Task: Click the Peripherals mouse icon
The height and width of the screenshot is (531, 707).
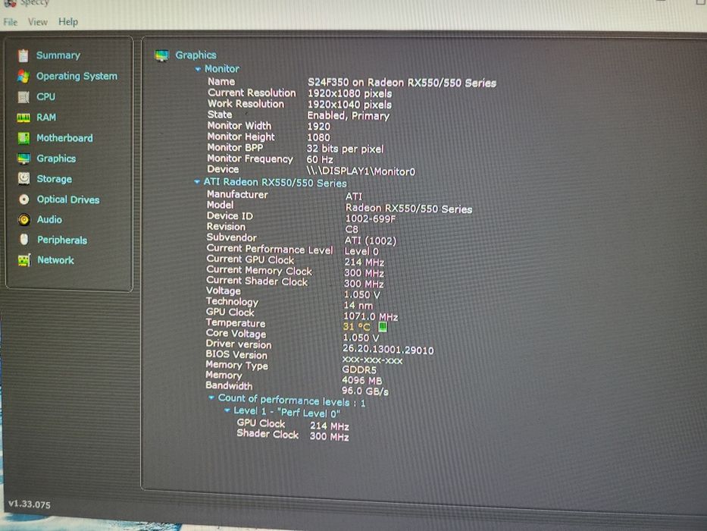Action: (x=24, y=239)
